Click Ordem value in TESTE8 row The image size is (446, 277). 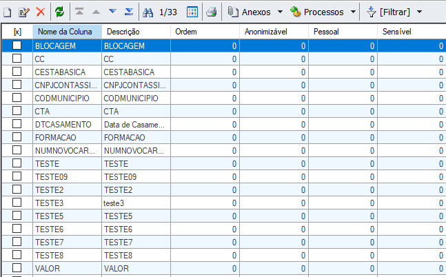205,255
